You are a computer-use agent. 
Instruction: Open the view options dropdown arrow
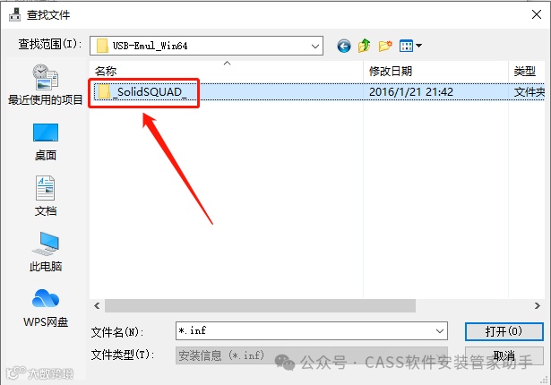click(x=419, y=46)
